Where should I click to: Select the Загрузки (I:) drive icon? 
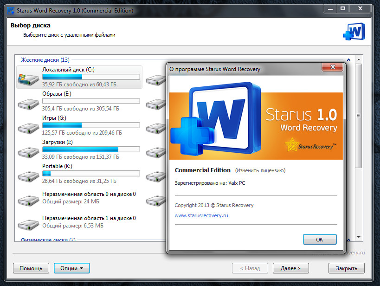[28, 152]
